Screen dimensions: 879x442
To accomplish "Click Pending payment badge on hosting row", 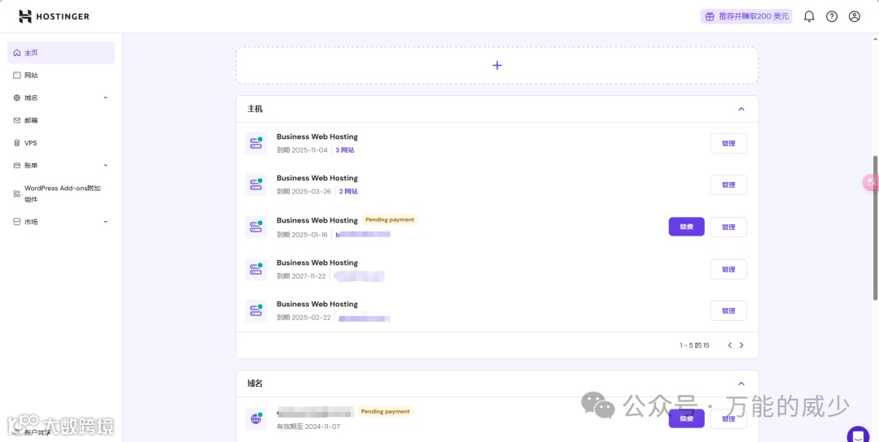I will (390, 220).
